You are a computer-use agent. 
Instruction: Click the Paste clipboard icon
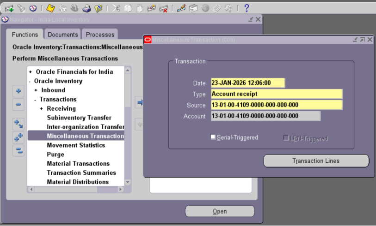(140, 9)
